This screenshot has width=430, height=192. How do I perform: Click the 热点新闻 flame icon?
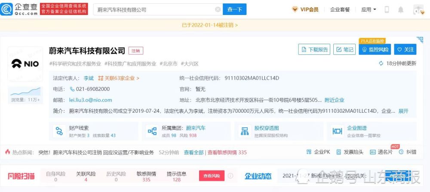pos(7,152)
